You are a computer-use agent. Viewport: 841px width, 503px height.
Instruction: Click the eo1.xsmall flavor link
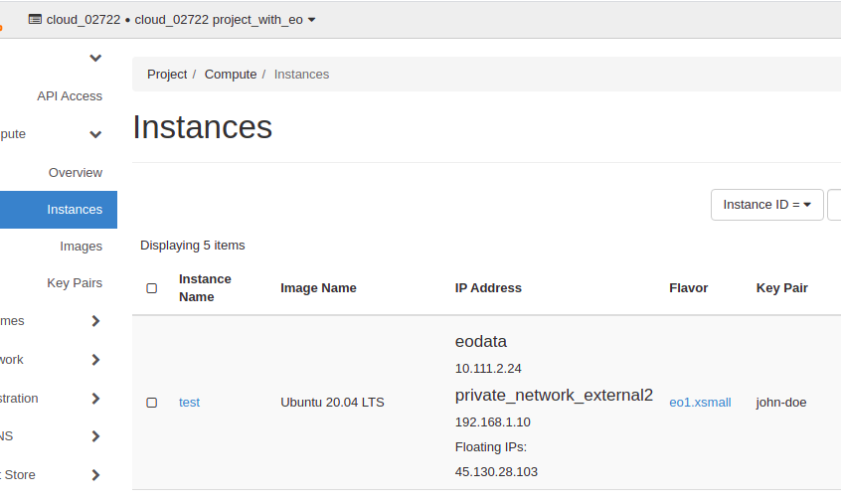(700, 403)
